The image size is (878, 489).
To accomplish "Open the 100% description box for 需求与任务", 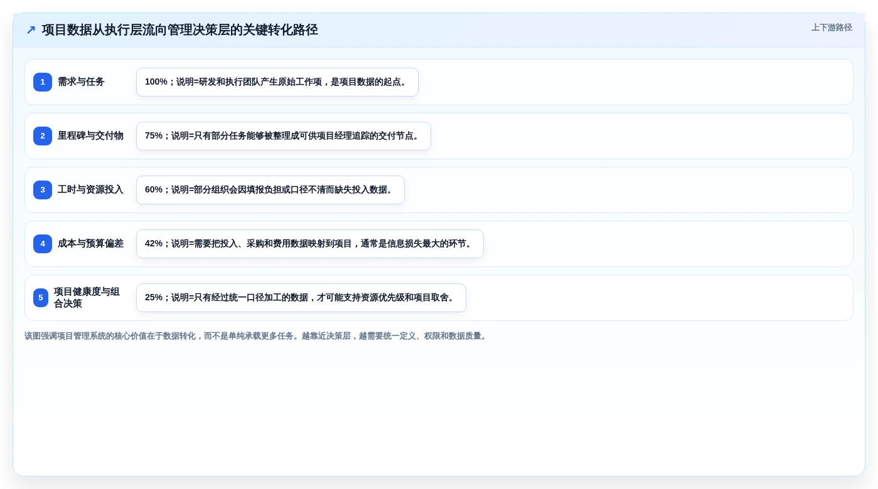I will (x=277, y=82).
